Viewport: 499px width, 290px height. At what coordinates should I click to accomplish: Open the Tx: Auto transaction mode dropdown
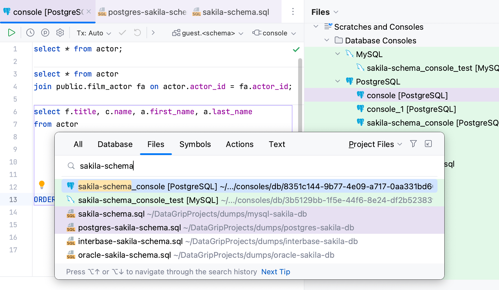coord(93,33)
